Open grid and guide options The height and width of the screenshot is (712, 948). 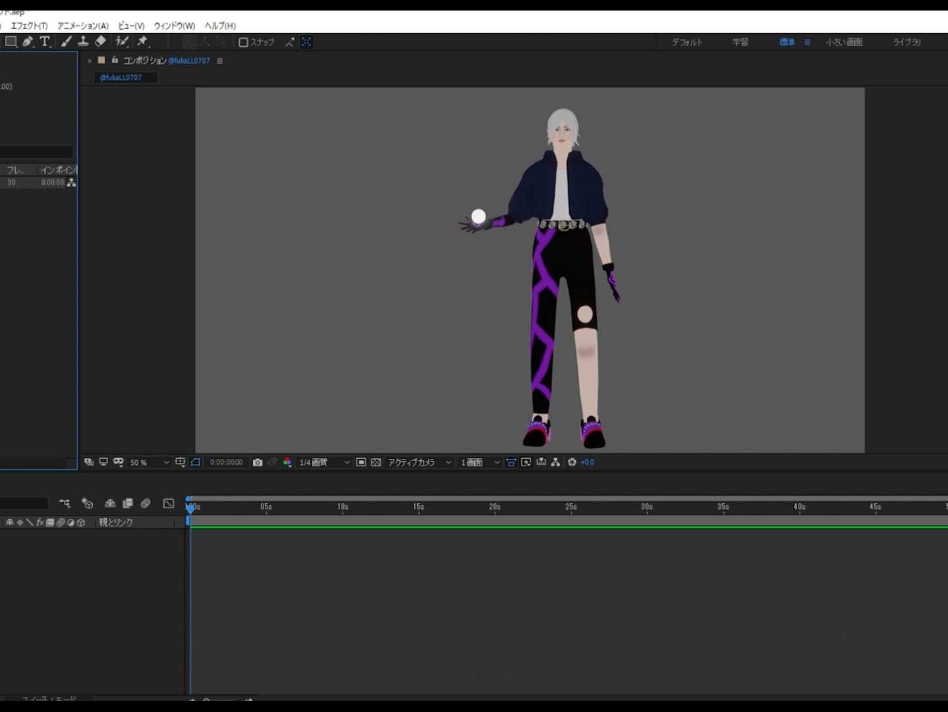tap(181, 462)
